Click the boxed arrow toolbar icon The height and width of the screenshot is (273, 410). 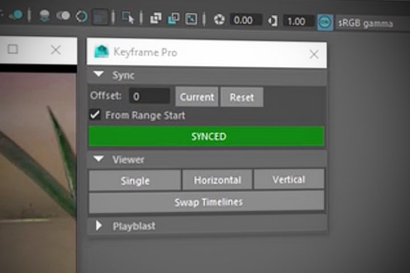(192, 19)
